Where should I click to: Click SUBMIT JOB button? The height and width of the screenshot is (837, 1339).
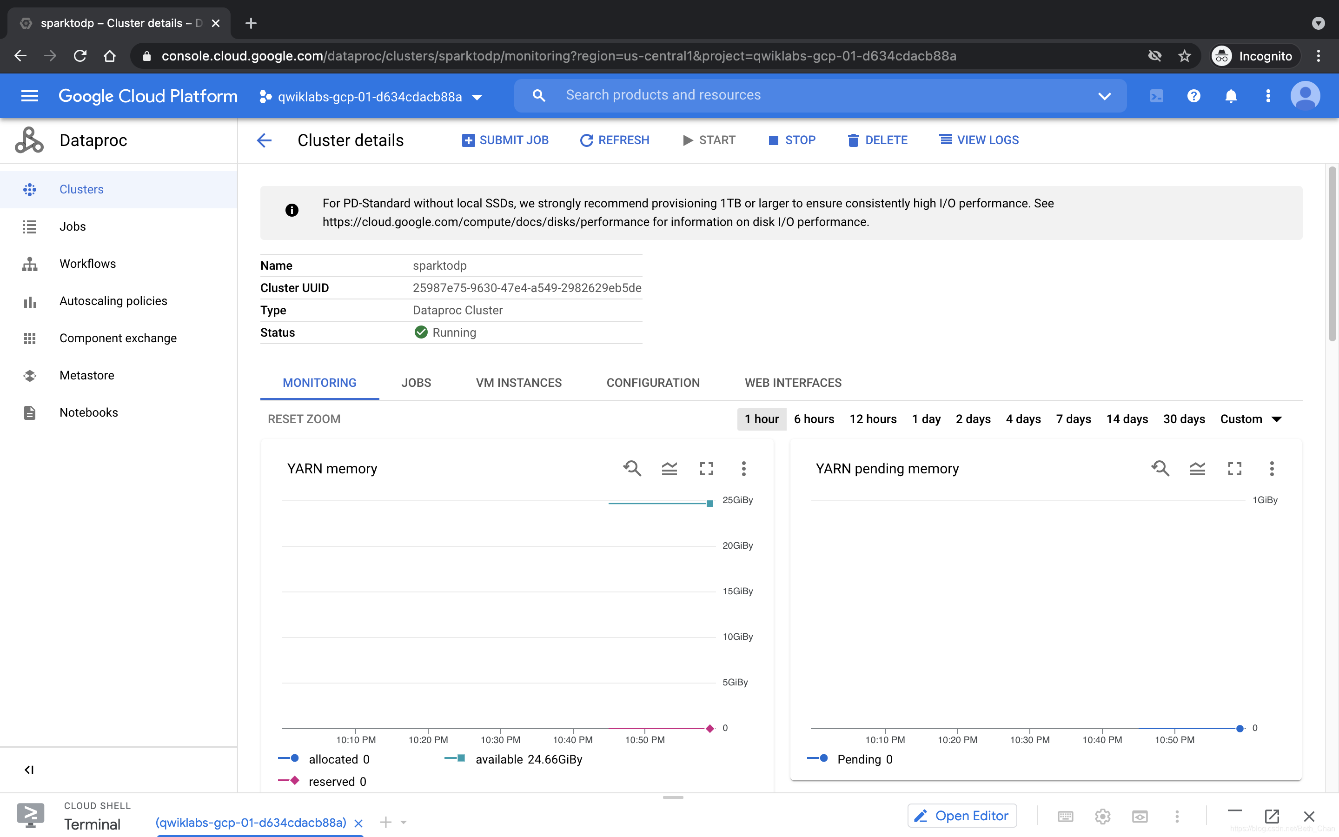(505, 140)
